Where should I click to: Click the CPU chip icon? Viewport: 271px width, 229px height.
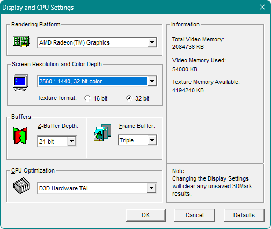[21, 185]
